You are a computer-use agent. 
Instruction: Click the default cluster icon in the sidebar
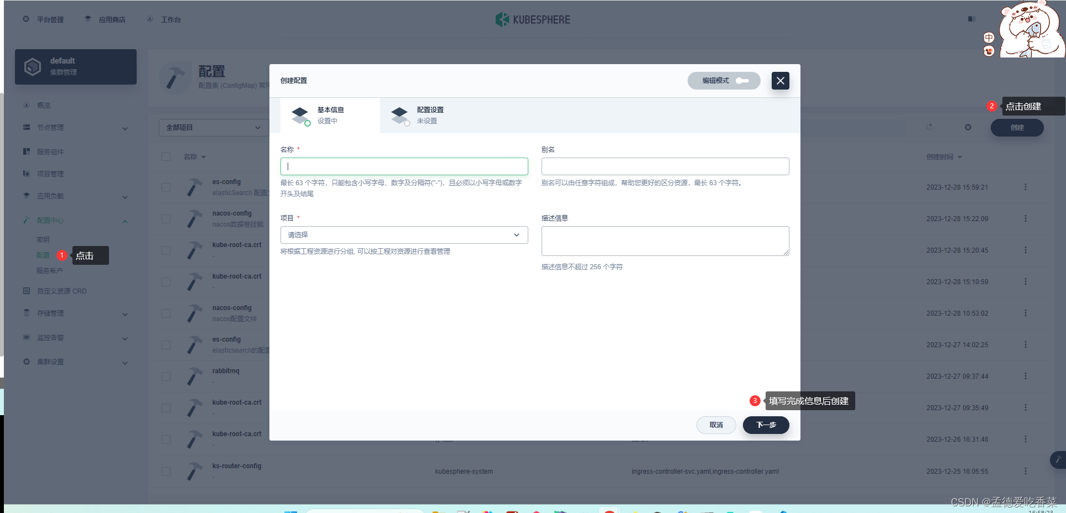[33, 66]
